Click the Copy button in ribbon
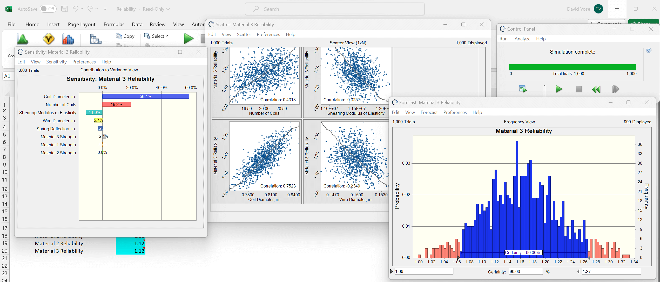Image resolution: width=660 pixels, height=282 pixels. [x=125, y=36]
